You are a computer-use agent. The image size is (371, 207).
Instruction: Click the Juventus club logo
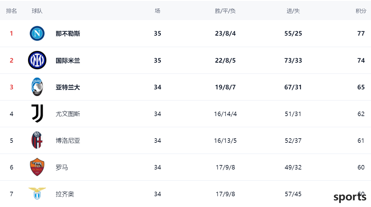tap(37, 114)
